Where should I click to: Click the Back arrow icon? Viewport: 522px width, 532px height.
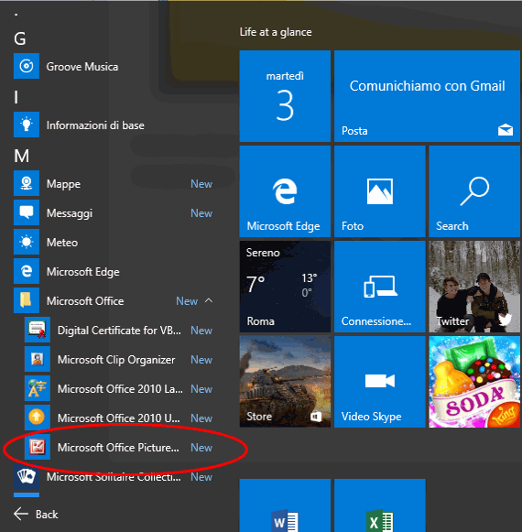[x=21, y=514]
